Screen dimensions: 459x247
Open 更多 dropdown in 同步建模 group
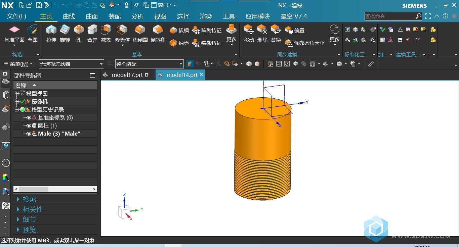[335, 35]
